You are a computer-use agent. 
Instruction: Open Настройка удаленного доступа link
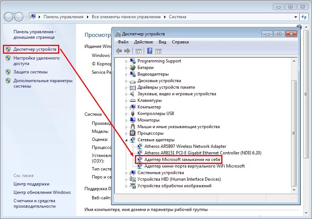(x=37, y=61)
